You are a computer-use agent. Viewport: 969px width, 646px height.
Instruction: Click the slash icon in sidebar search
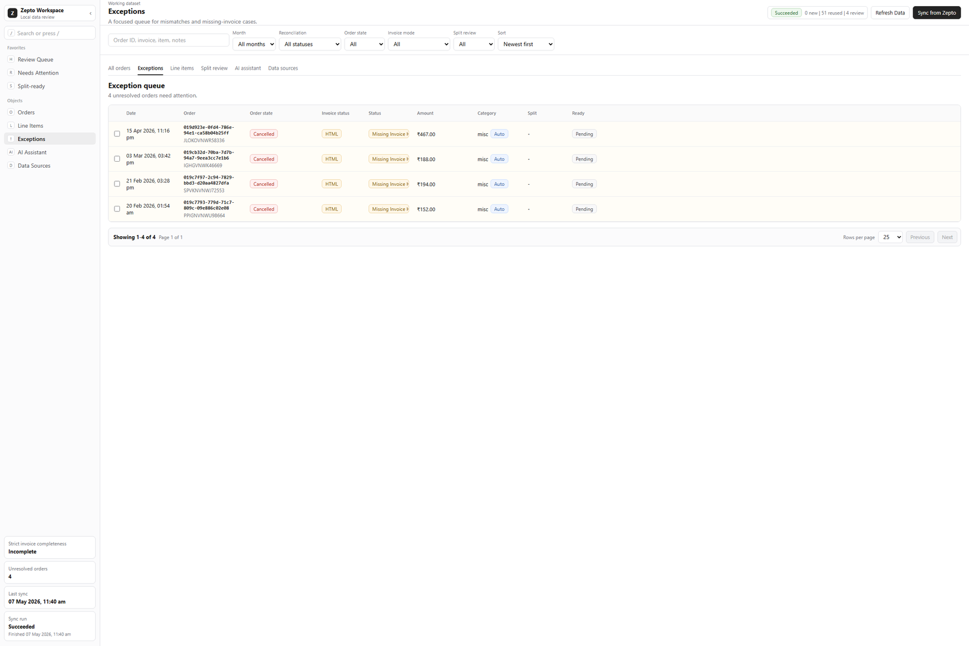tap(12, 33)
